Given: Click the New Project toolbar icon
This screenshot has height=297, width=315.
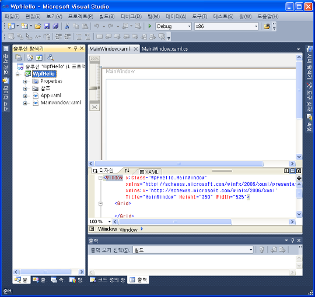Looking at the screenshot, I should click(11, 26).
